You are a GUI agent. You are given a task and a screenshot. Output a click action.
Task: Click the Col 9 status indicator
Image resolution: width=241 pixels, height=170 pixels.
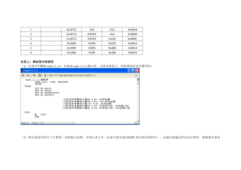pyautogui.click(x=35, y=123)
